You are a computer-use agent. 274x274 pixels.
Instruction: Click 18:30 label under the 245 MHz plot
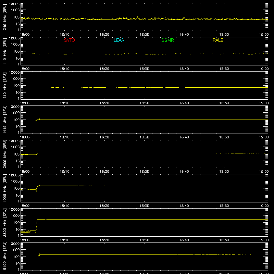pyautogui.click(x=144, y=35)
